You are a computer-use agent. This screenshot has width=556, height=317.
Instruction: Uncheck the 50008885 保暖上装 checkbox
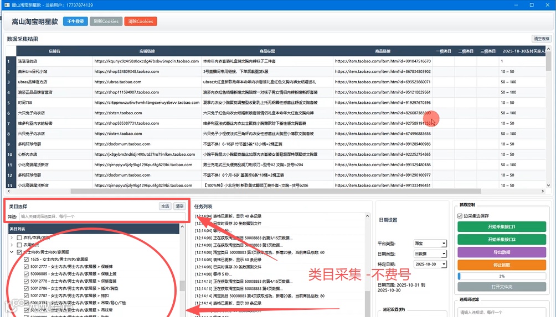[x=26, y=274]
